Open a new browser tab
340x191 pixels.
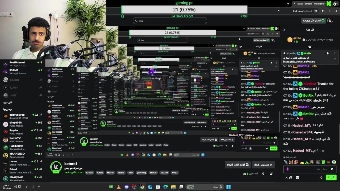[288, 4]
